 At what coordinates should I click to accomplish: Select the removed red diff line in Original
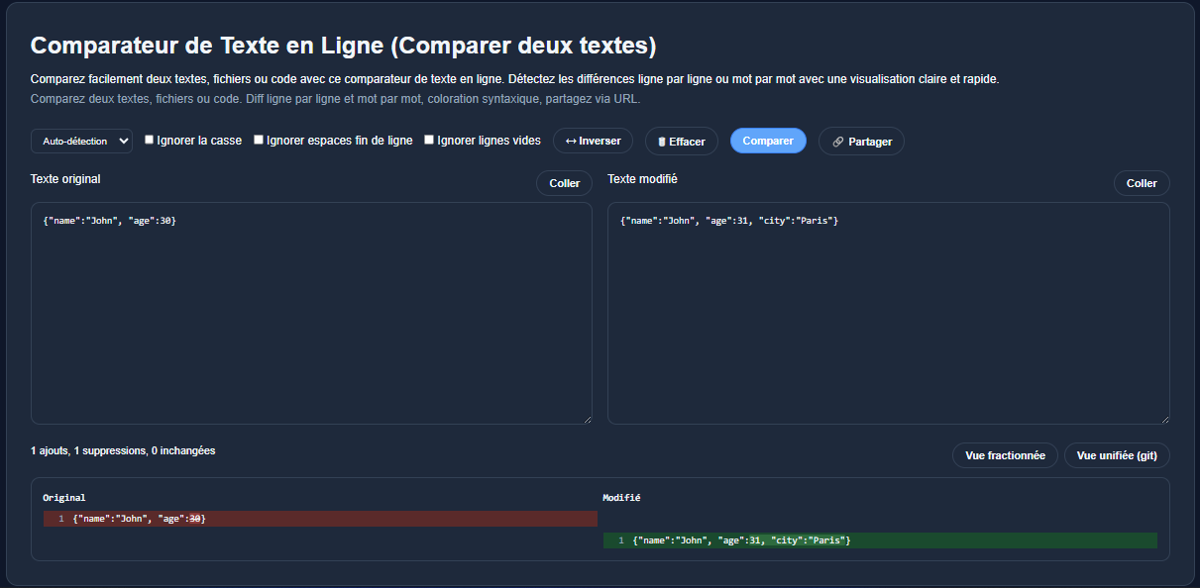320,519
